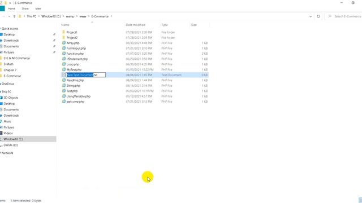Open Pictures under Quick access
The width and height of the screenshot is (362, 203).
pos(9,52)
